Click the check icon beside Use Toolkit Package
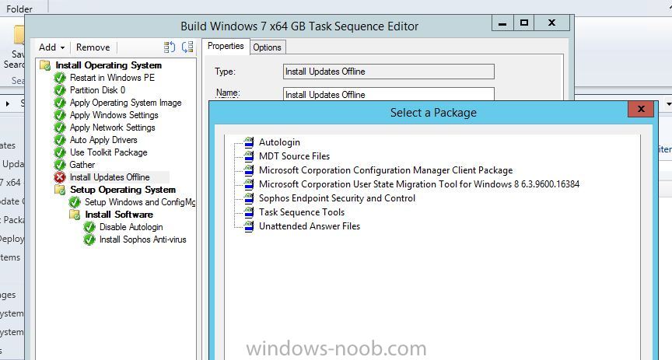This screenshot has width=672, height=360. (60, 152)
